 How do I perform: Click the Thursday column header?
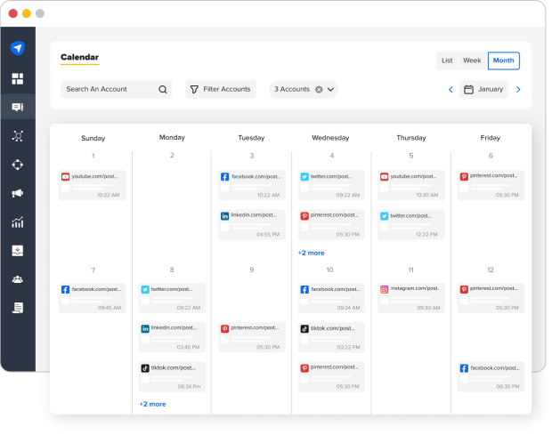pyautogui.click(x=411, y=138)
